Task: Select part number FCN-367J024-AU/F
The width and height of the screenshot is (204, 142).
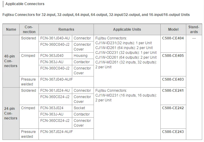Action: (x=56, y=132)
